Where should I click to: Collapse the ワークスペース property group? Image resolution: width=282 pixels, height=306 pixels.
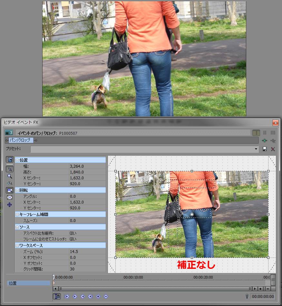17,246
